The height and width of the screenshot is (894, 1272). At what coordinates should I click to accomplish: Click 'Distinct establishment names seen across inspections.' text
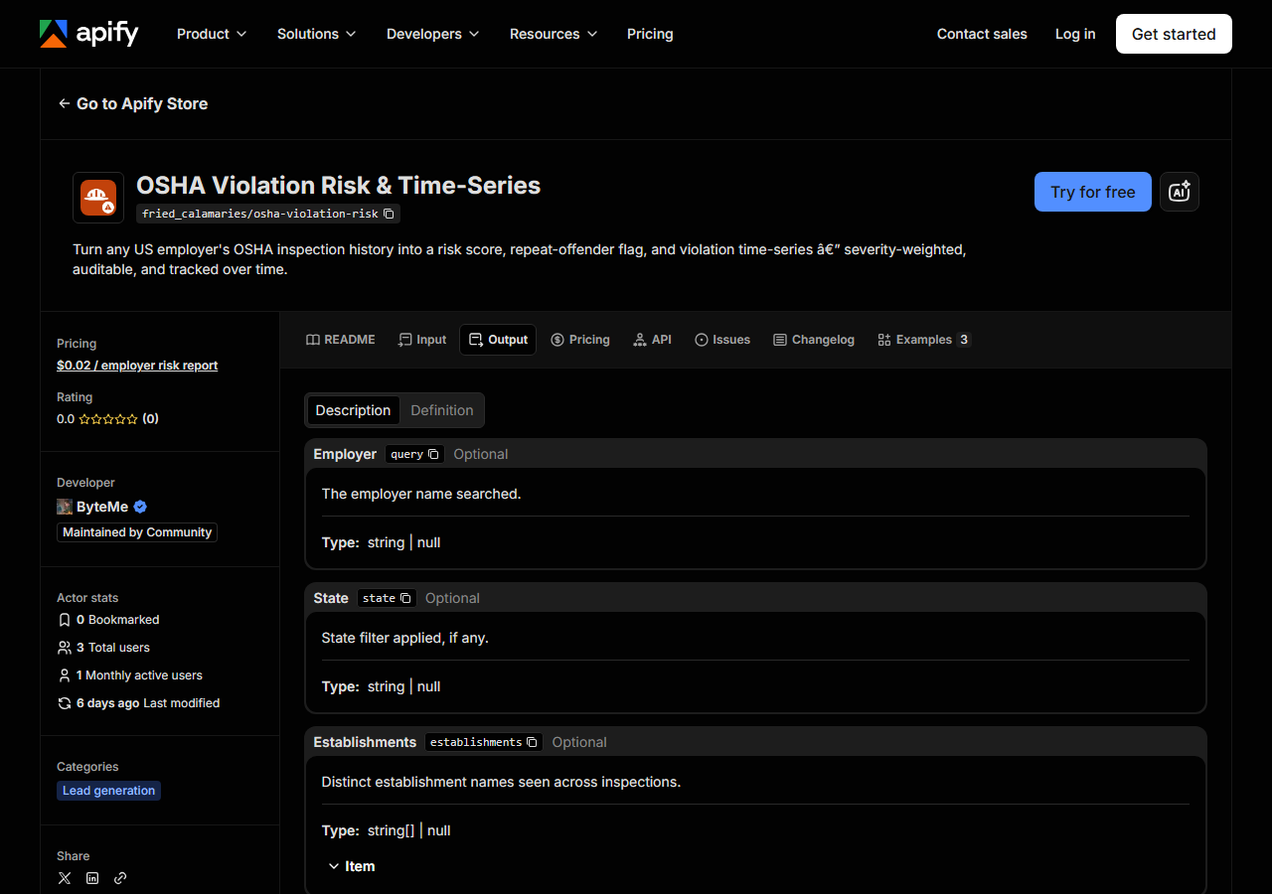501,782
